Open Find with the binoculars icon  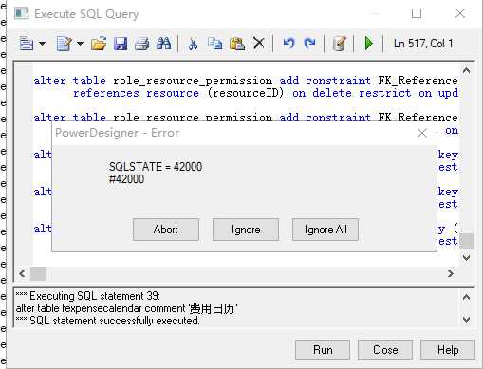click(164, 44)
